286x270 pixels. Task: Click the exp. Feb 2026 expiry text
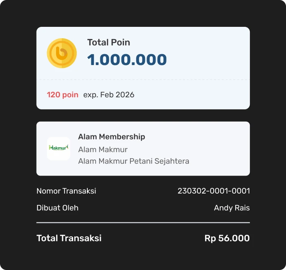[108, 95]
